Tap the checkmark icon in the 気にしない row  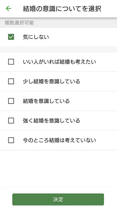11,37
